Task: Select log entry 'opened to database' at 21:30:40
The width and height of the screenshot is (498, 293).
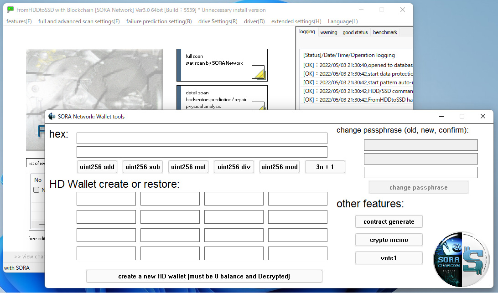Action: pos(358,65)
